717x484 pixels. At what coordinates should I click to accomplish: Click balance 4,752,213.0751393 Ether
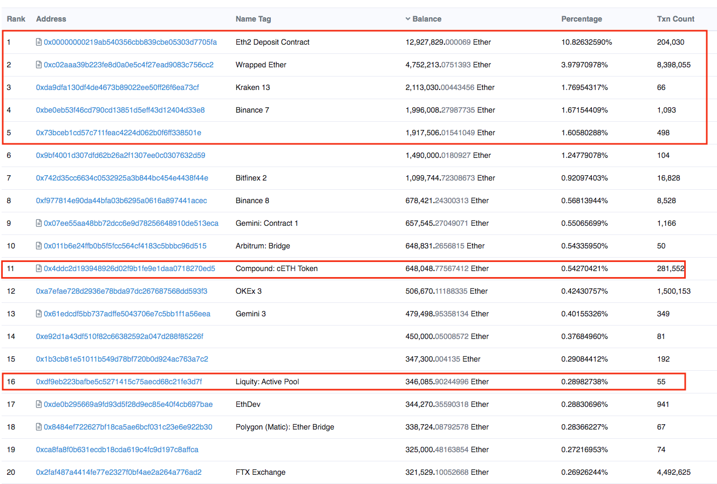tap(448, 65)
